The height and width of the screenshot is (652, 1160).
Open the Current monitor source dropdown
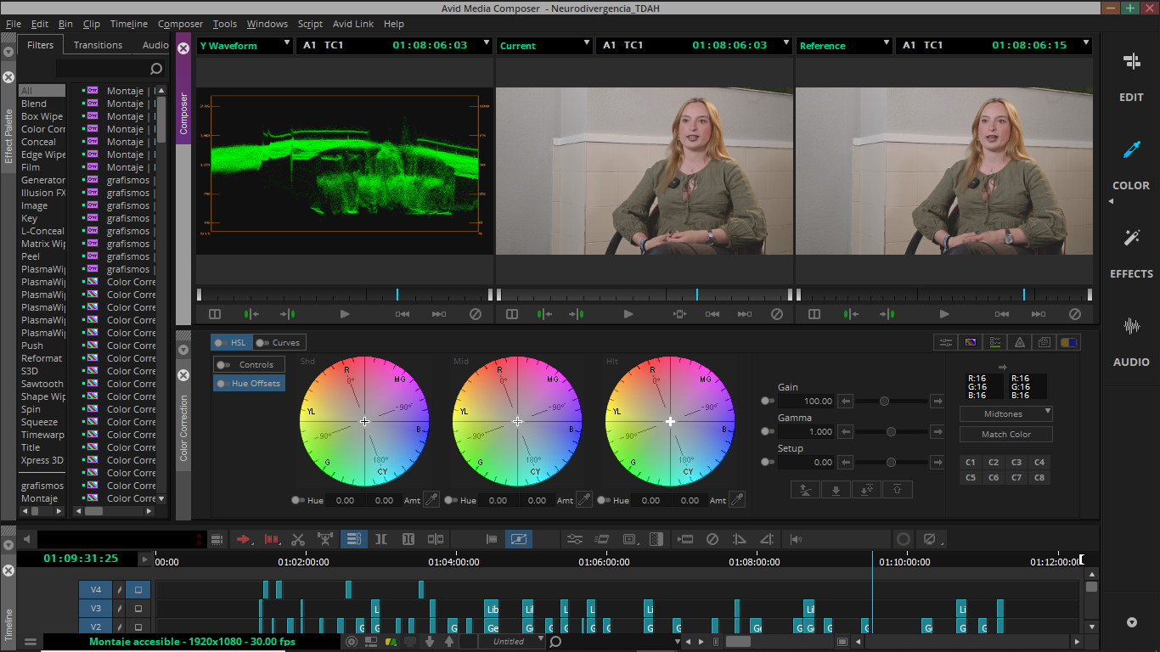(x=587, y=43)
